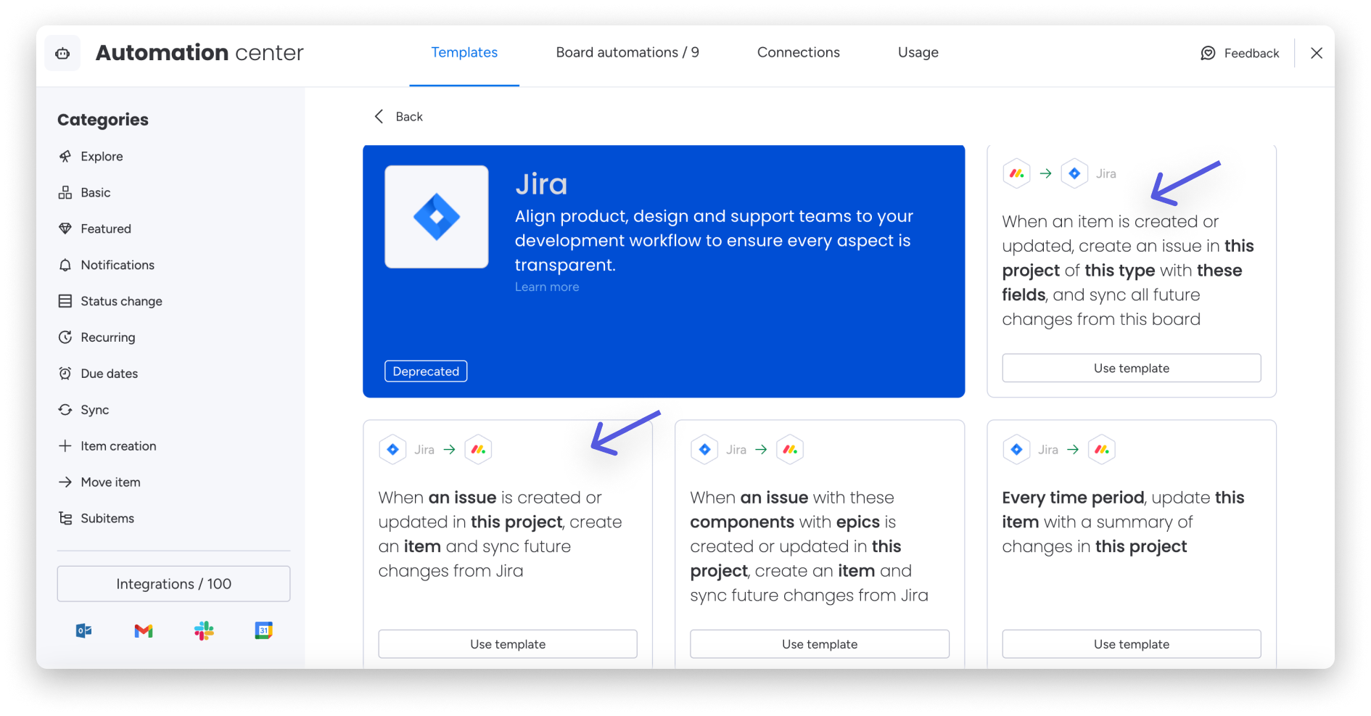Click the Status change icon
Screen dimensions: 1371x716
pyautogui.click(x=65, y=301)
